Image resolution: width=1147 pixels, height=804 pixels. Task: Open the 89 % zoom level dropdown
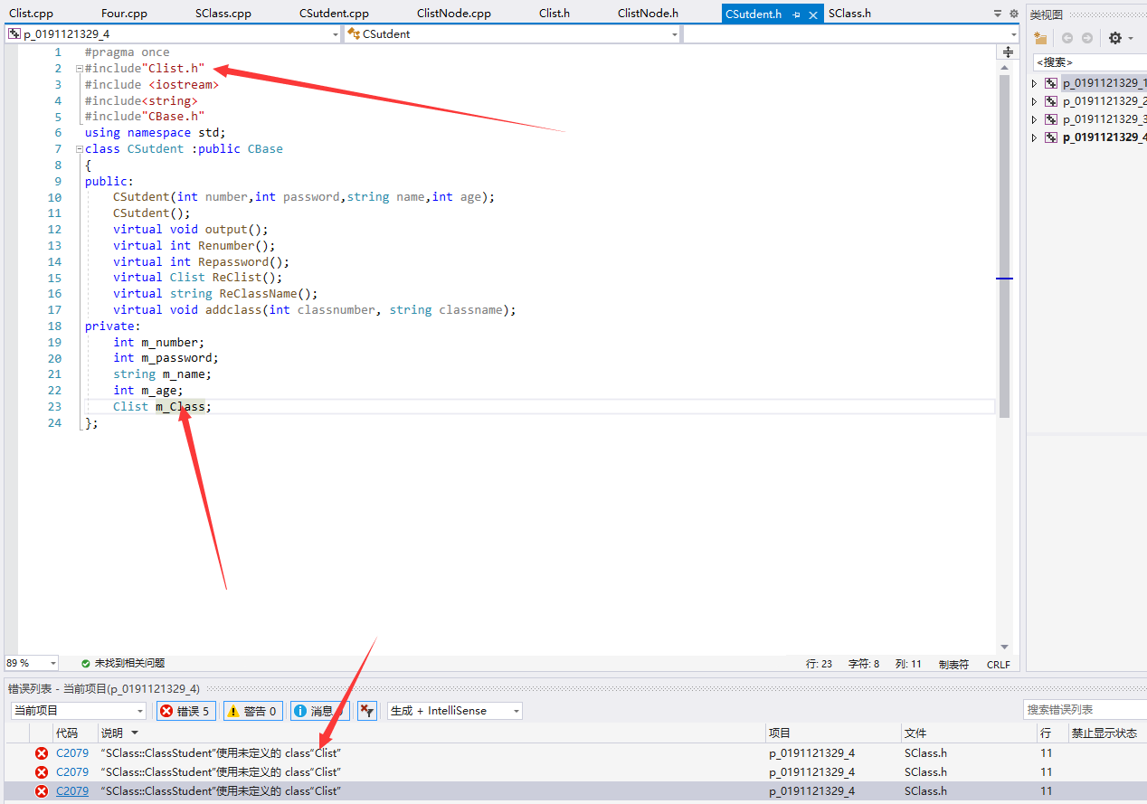[x=52, y=664]
